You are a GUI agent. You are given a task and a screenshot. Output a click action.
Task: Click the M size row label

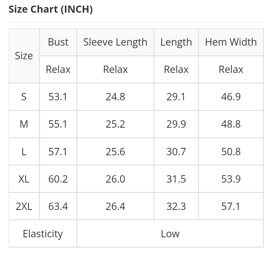(x=24, y=124)
